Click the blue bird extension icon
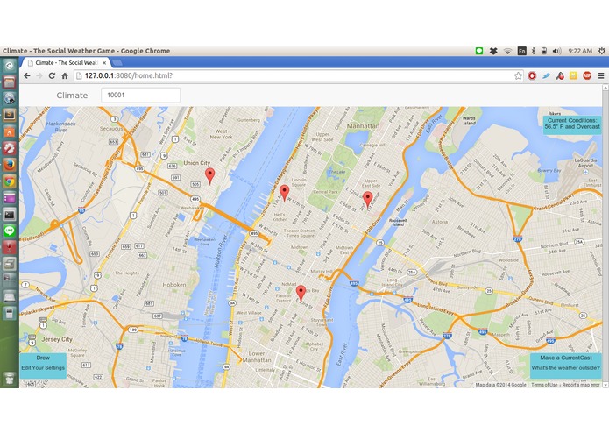 (546, 75)
